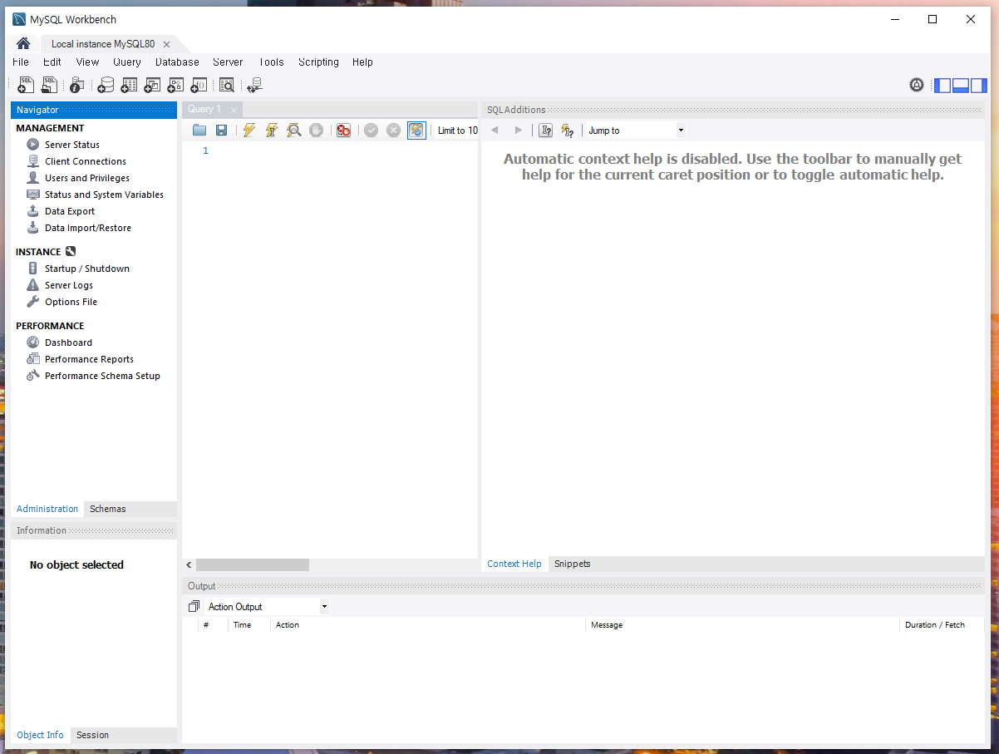The image size is (999, 754).
Task: Toggle automatic context help
Action: 568,131
